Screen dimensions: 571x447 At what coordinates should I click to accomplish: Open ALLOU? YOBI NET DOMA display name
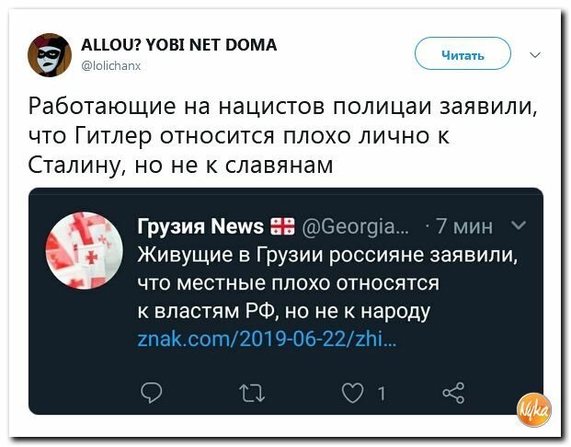tap(178, 45)
